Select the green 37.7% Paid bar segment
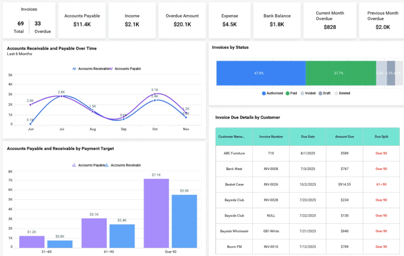Image resolution: width=404 pixels, height=256 pixels. tap(341, 73)
